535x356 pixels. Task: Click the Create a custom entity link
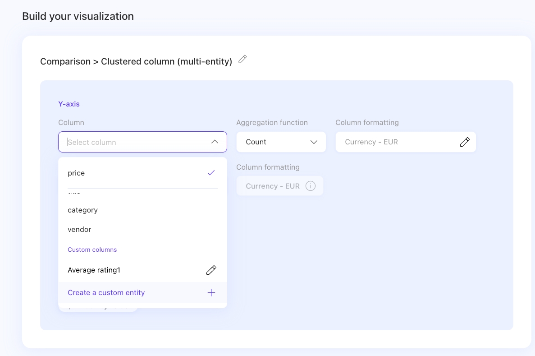click(x=106, y=293)
